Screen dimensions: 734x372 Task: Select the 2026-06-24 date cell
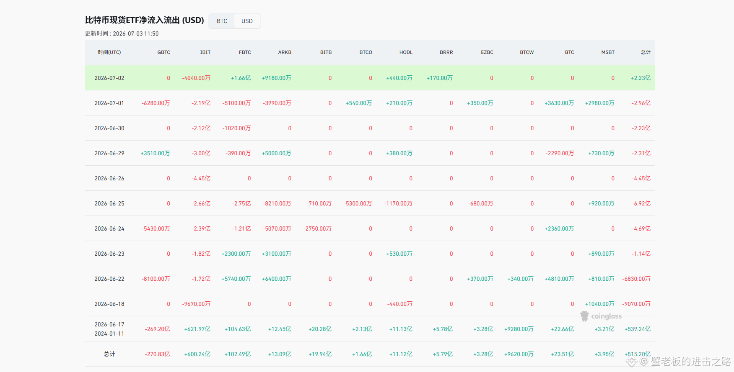[109, 228]
